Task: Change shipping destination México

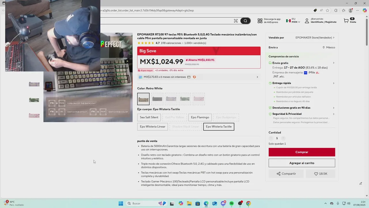Action: 329,47
